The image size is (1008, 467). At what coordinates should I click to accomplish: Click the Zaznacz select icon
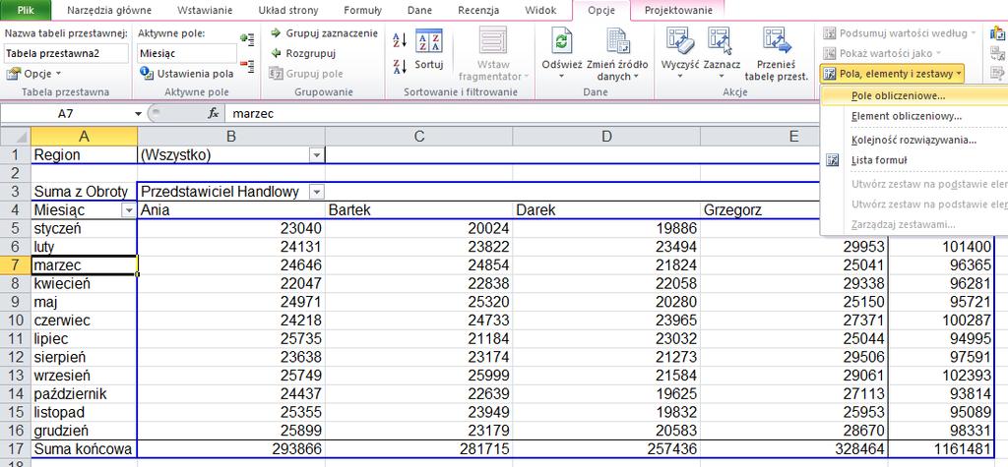pyautogui.click(x=722, y=41)
